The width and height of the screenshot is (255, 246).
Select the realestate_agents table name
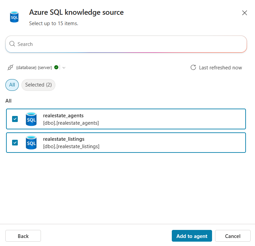pos(63,116)
